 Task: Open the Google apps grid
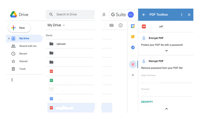coord(104,15)
